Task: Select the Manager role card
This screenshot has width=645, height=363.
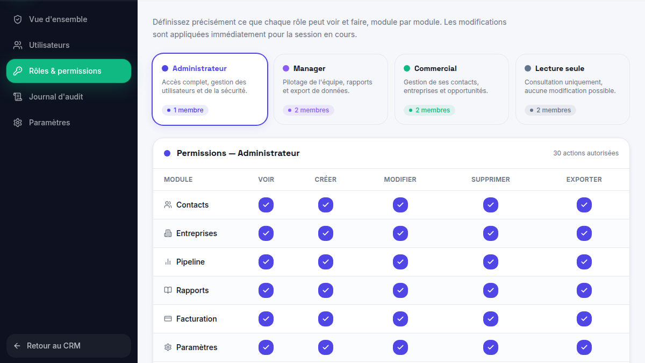Action: pos(331,89)
